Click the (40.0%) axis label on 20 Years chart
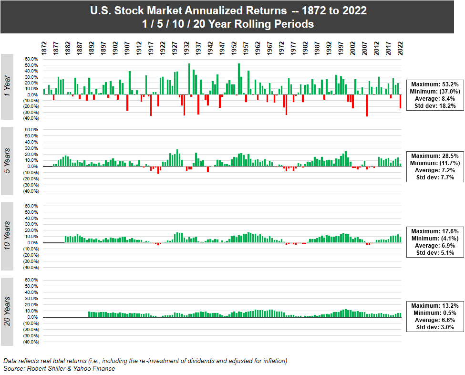The height and width of the screenshot is (375, 465). coord(30,342)
